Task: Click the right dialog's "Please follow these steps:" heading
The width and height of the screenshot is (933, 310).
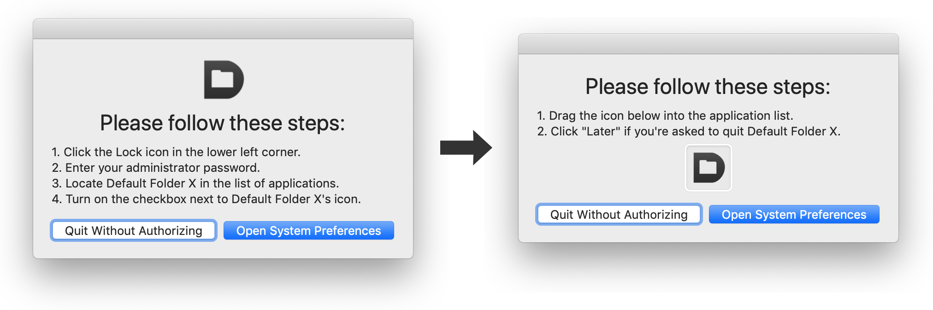Action: click(708, 87)
